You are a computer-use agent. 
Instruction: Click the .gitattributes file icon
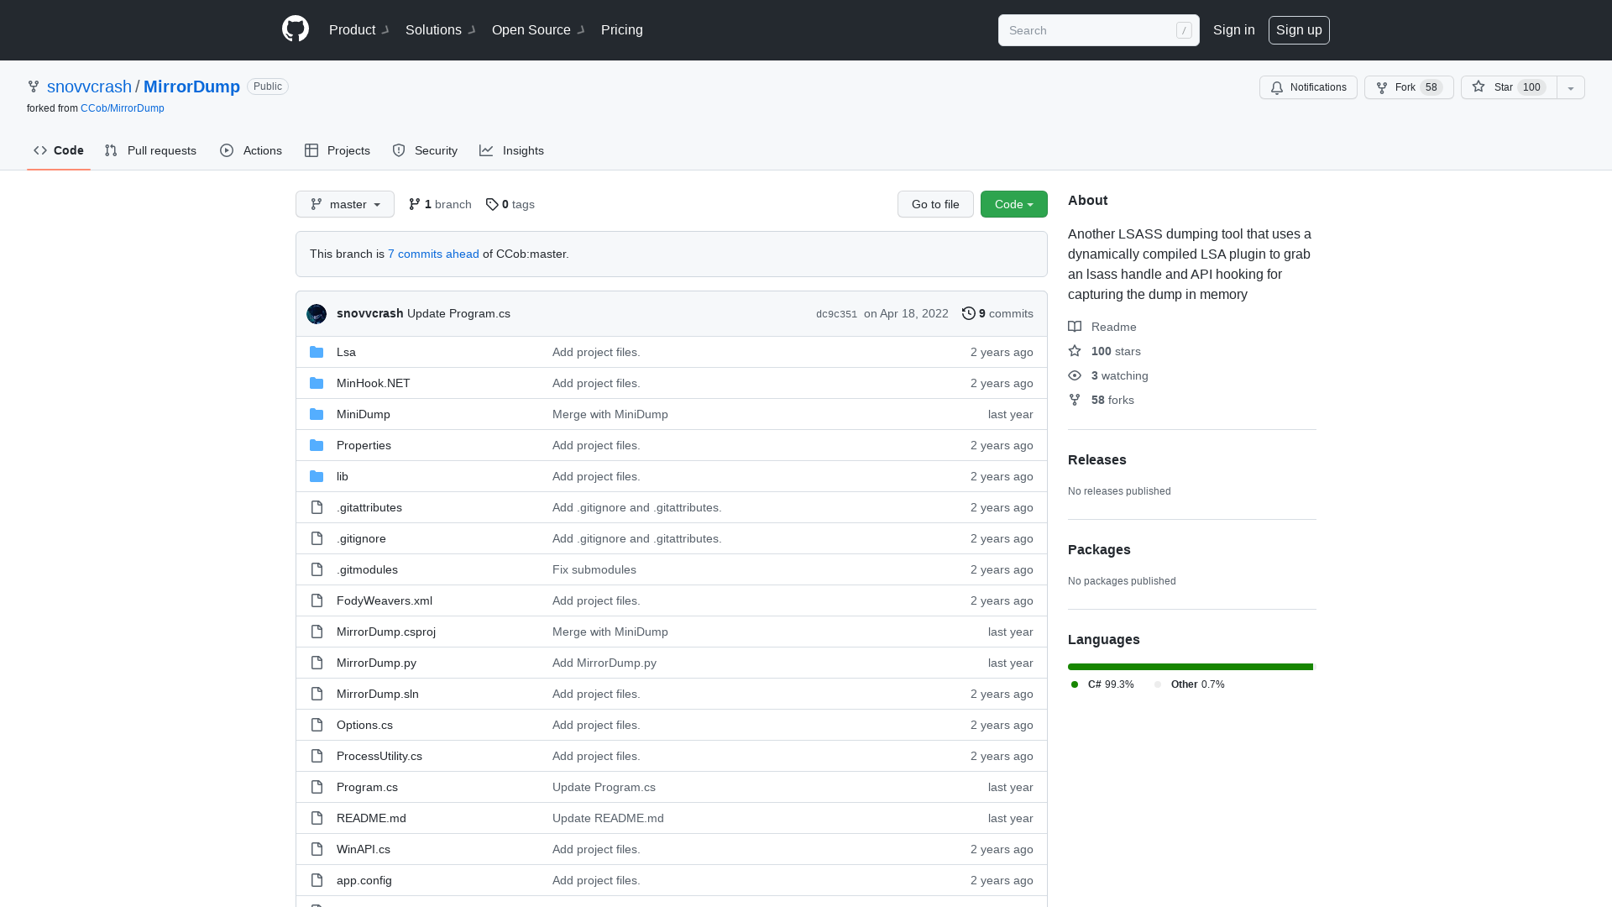317,507
